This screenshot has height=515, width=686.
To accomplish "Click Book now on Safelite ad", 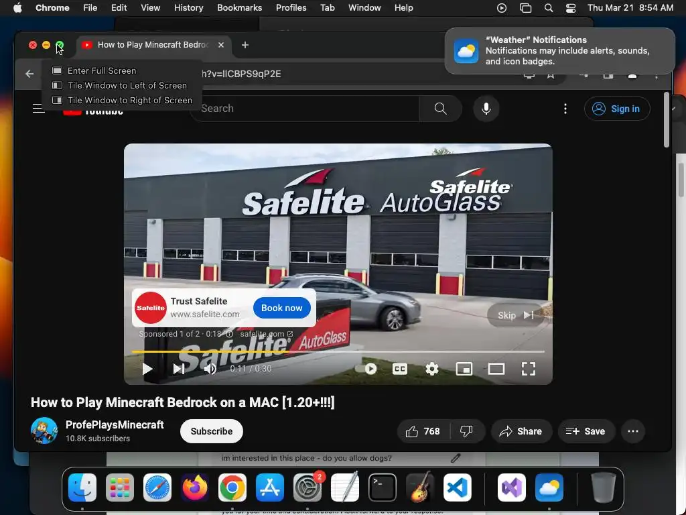I will click(282, 308).
